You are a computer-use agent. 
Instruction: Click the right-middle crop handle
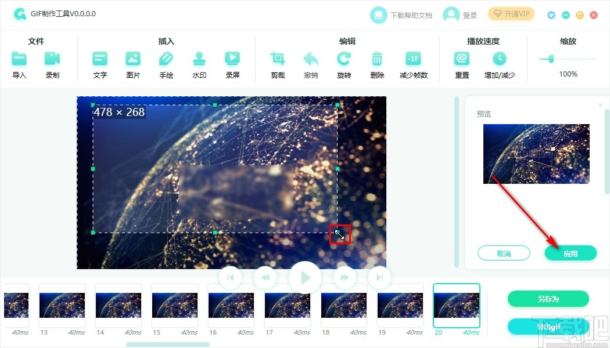(338, 169)
